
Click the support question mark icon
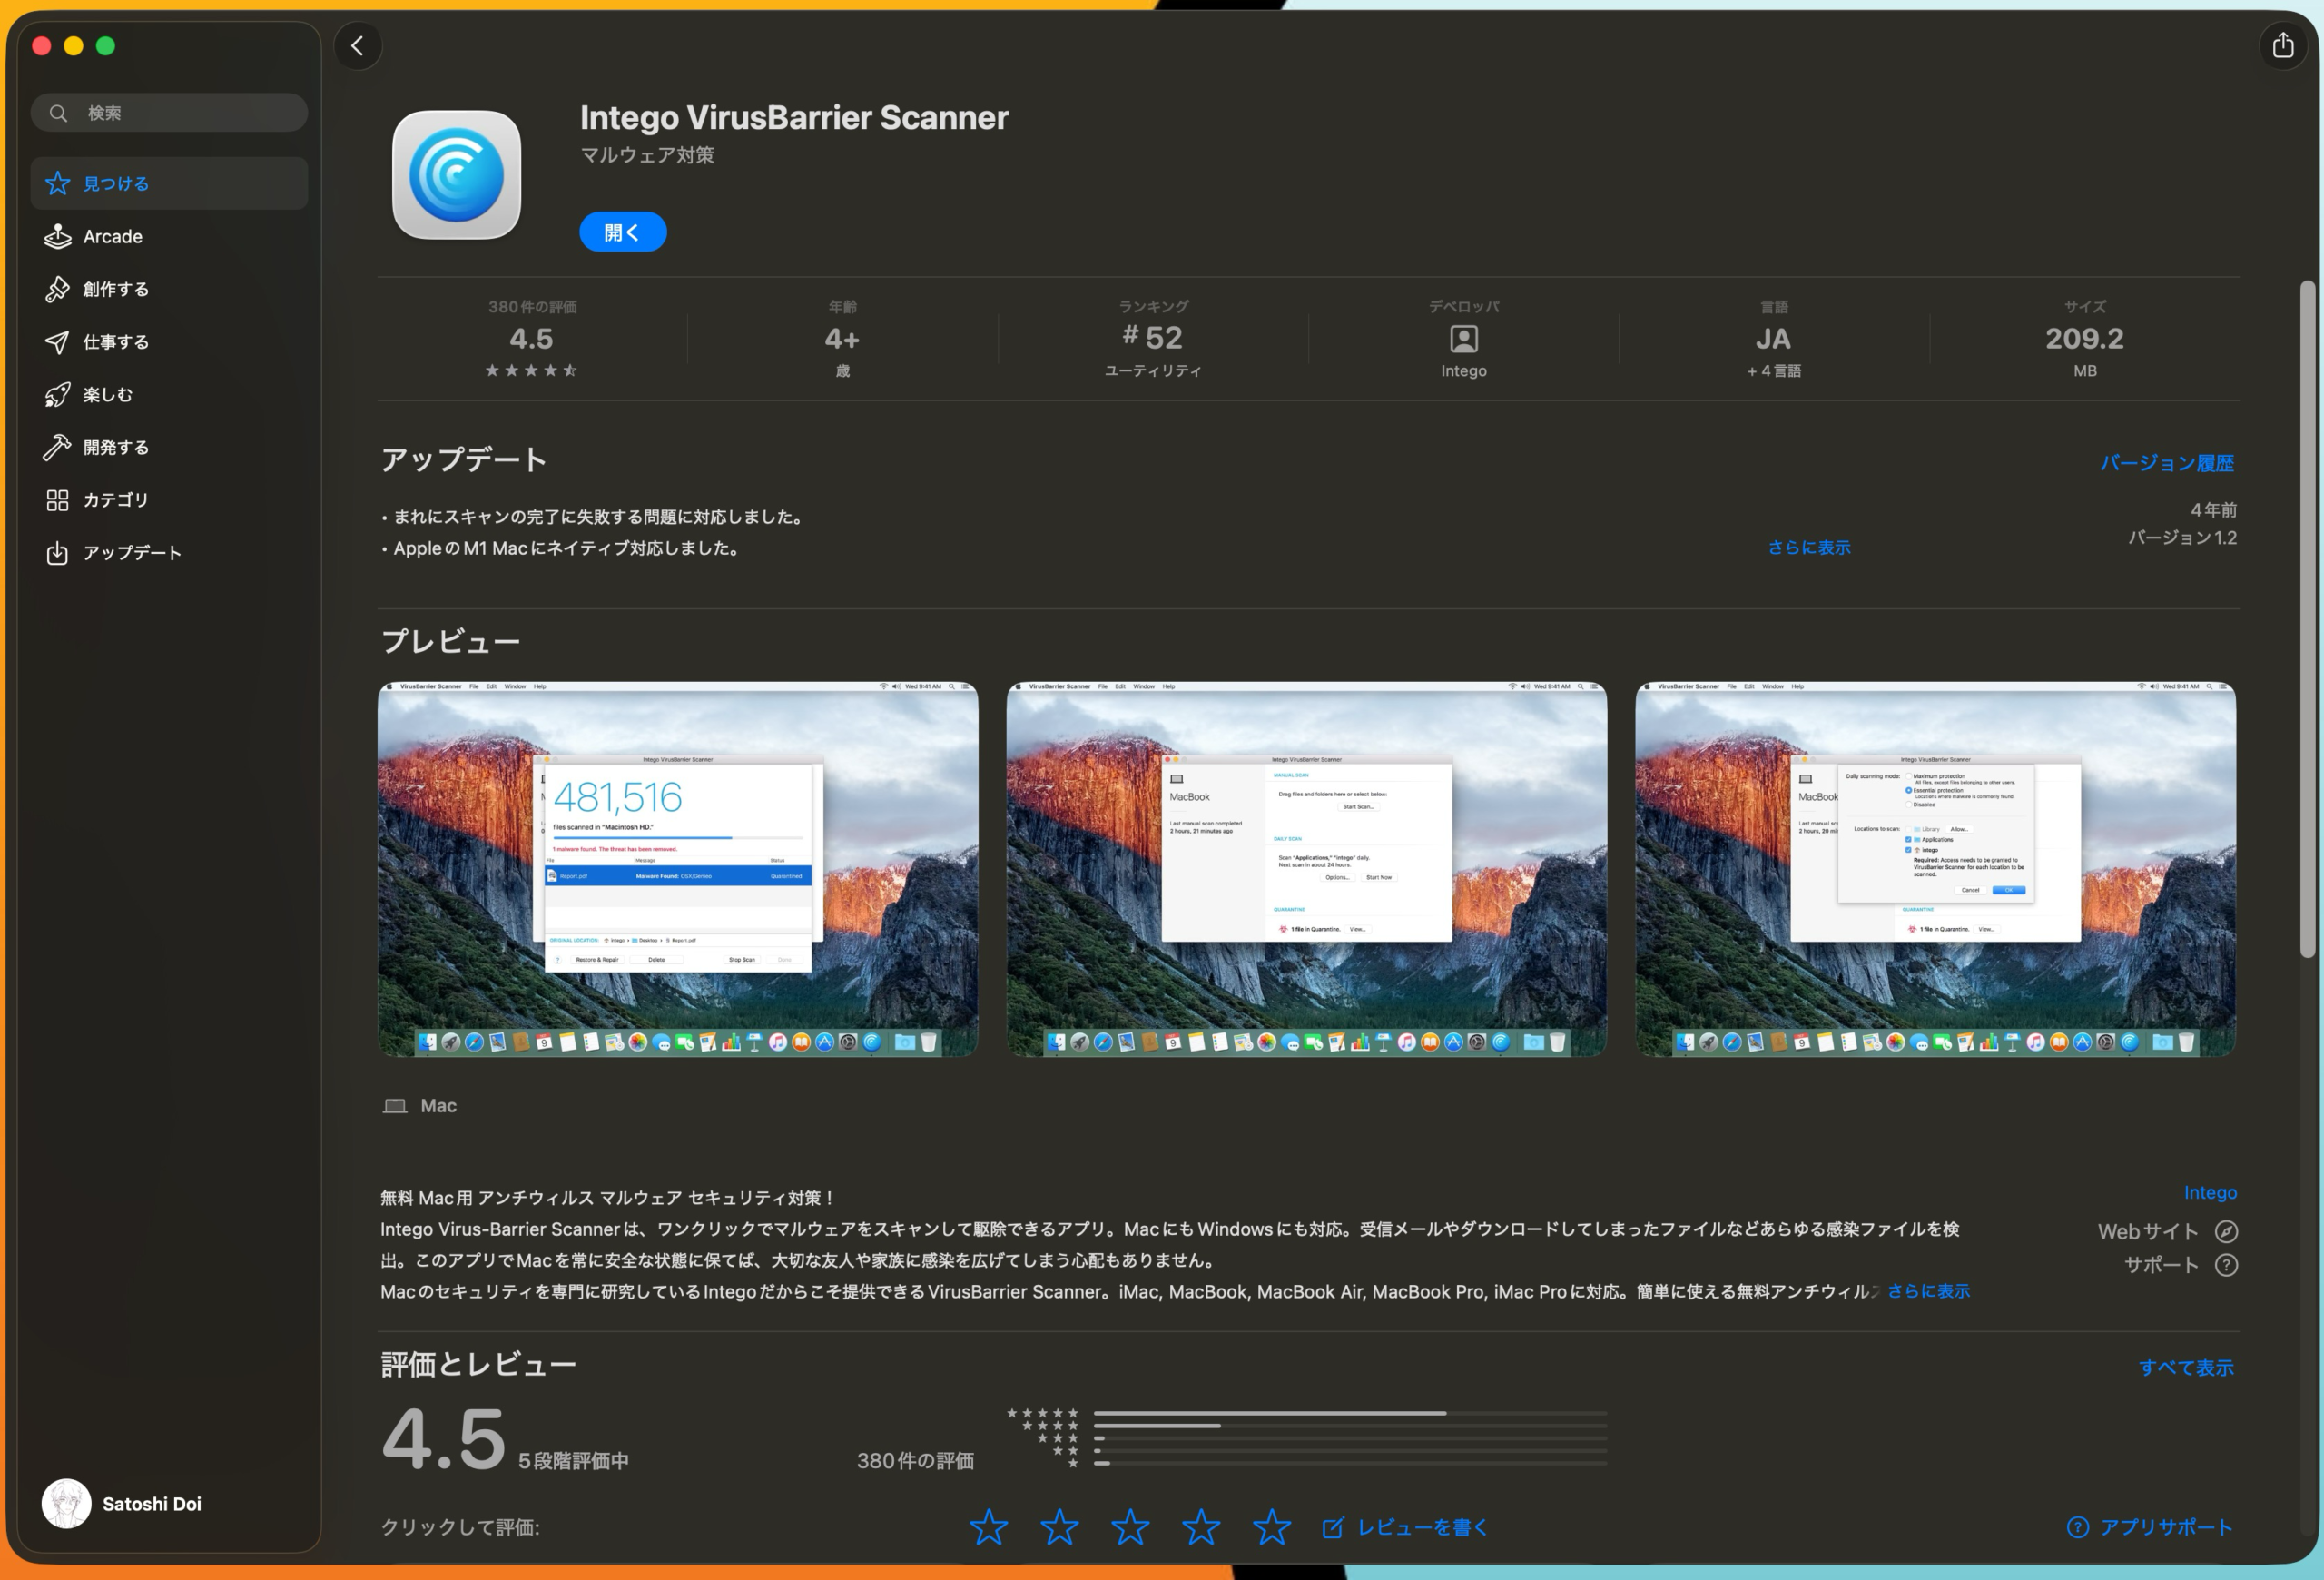[2226, 1265]
